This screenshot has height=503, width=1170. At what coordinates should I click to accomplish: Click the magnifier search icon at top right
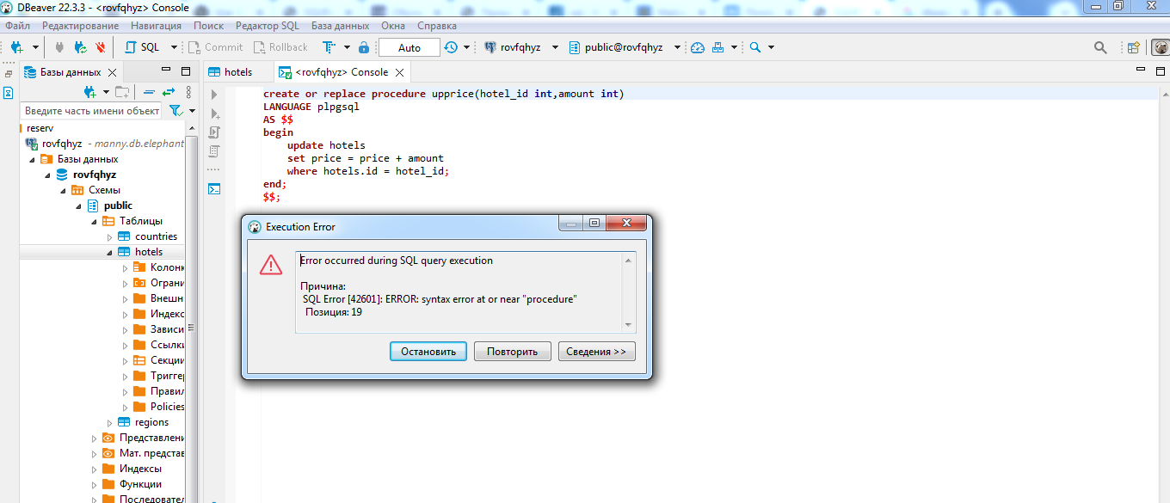[x=1100, y=47]
